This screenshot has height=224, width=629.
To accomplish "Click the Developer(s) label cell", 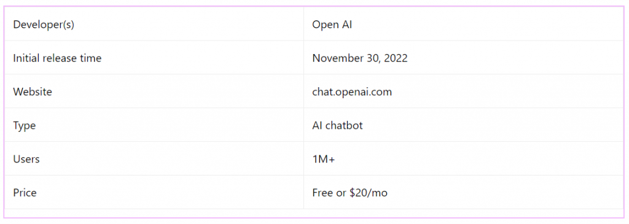I will coord(154,24).
